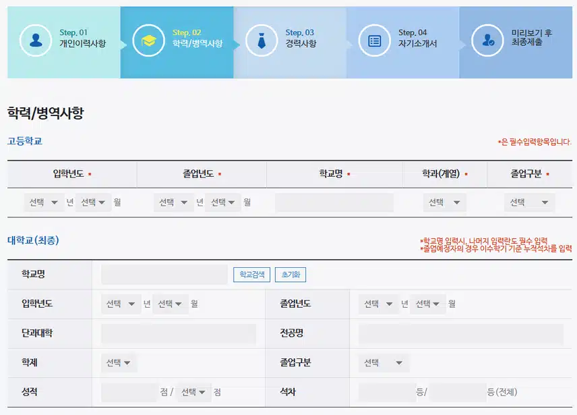The height and width of the screenshot is (415, 577).
Task: Click the graduation cap icon for Step 02
Action: [x=149, y=40]
